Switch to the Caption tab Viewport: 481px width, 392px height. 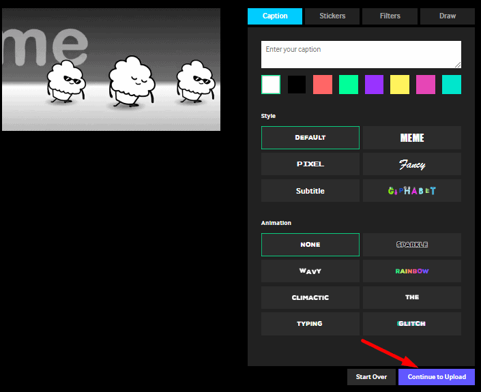[x=275, y=16]
